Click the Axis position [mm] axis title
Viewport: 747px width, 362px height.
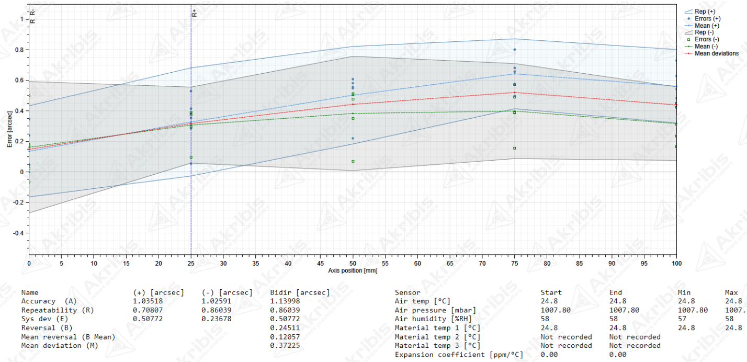coord(353,271)
